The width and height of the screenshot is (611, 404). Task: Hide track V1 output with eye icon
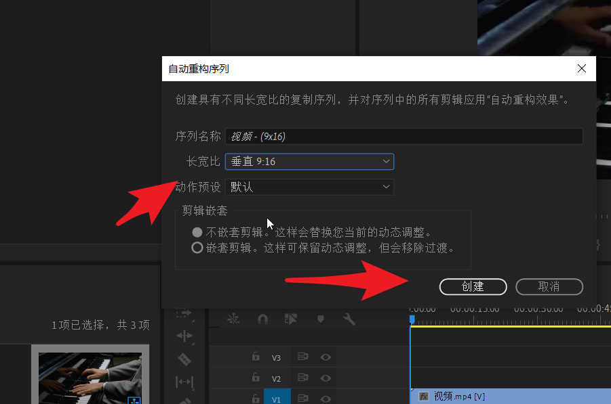(x=326, y=399)
